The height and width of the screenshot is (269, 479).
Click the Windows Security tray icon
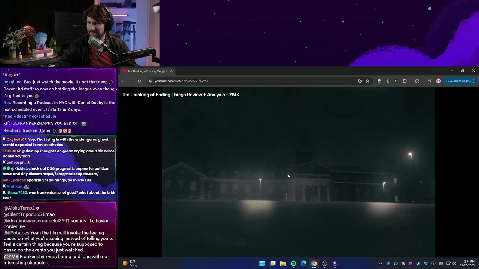click(x=426, y=263)
